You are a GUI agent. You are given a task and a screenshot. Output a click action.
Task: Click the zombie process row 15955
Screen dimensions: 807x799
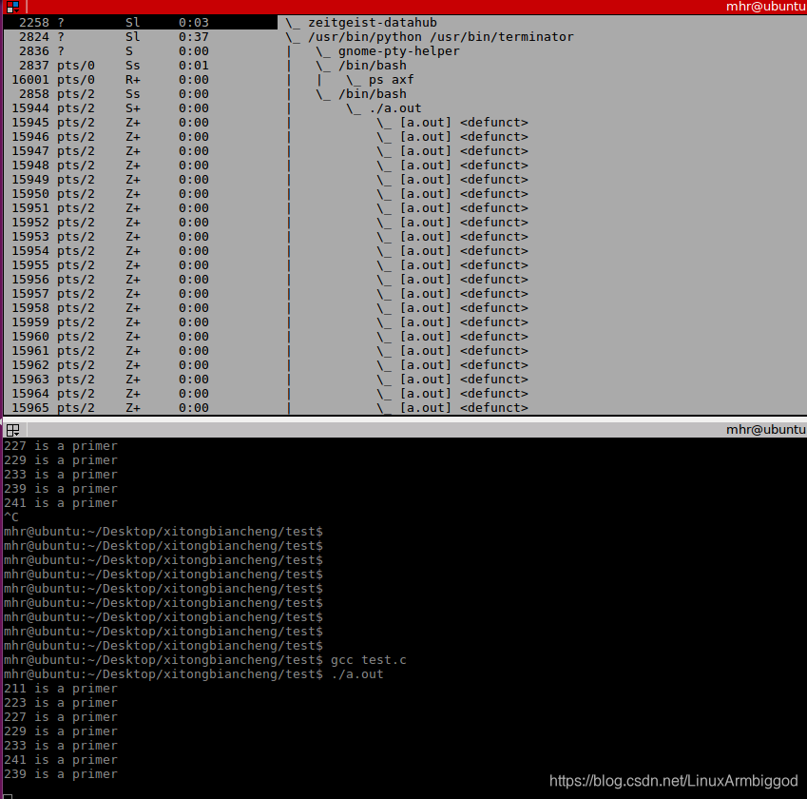click(x=270, y=265)
